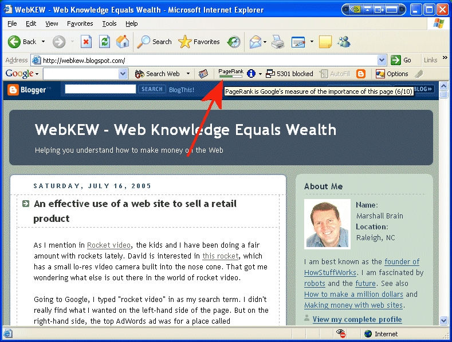Viewport: 452px width, 342px height.
Task: Click the Internet zone globe icon
Action: pyautogui.click(x=368, y=333)
